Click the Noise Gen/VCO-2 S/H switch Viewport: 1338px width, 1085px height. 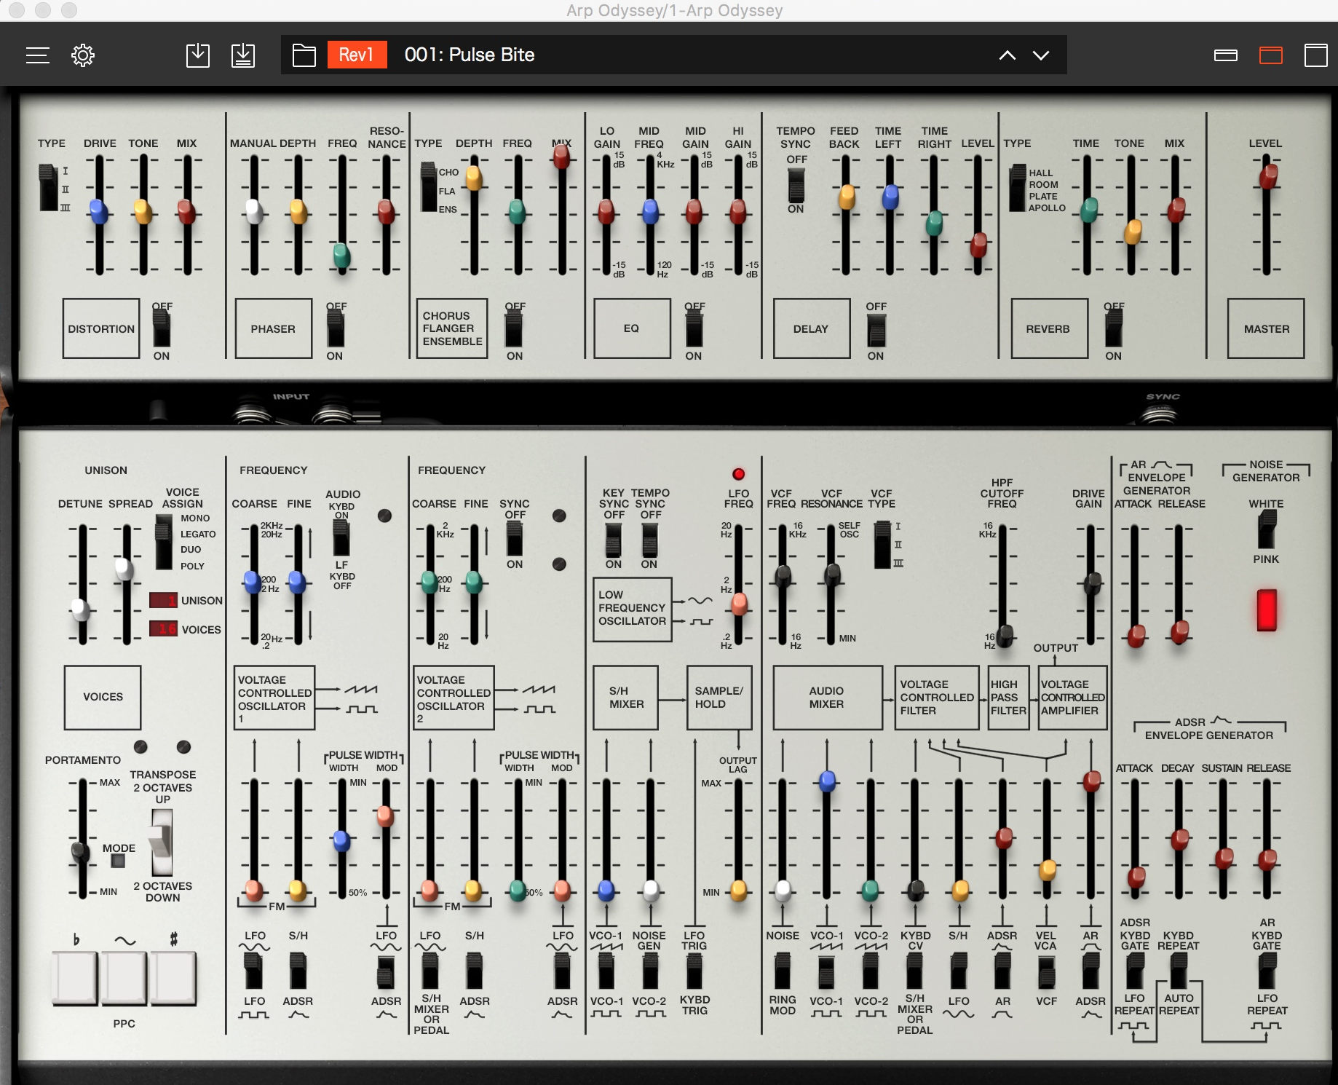coord(650,971)
